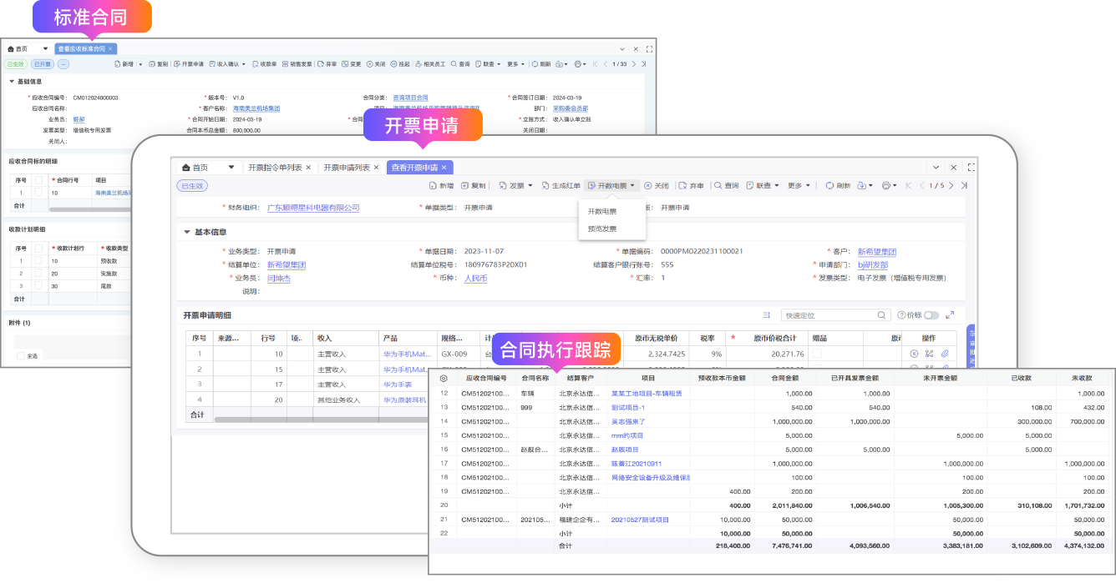
Task: Click the 挂起 (Suspend) icon in the contract toolbar
Action: click(394, 64)
